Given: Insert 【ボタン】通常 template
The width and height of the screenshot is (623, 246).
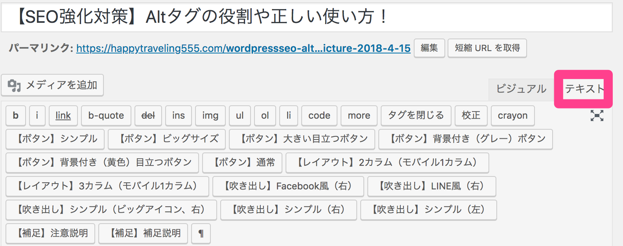Looking at the screenshot, I should click(x=242, y=163).
